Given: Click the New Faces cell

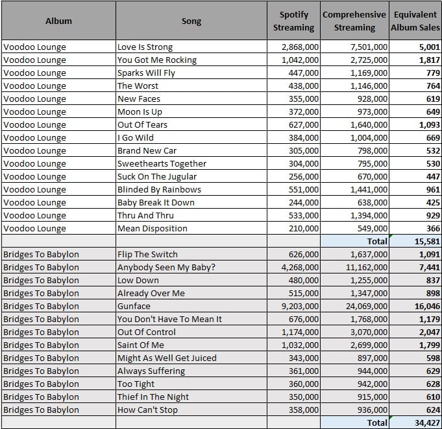Looking at the screenshot, I should (191, 99).
